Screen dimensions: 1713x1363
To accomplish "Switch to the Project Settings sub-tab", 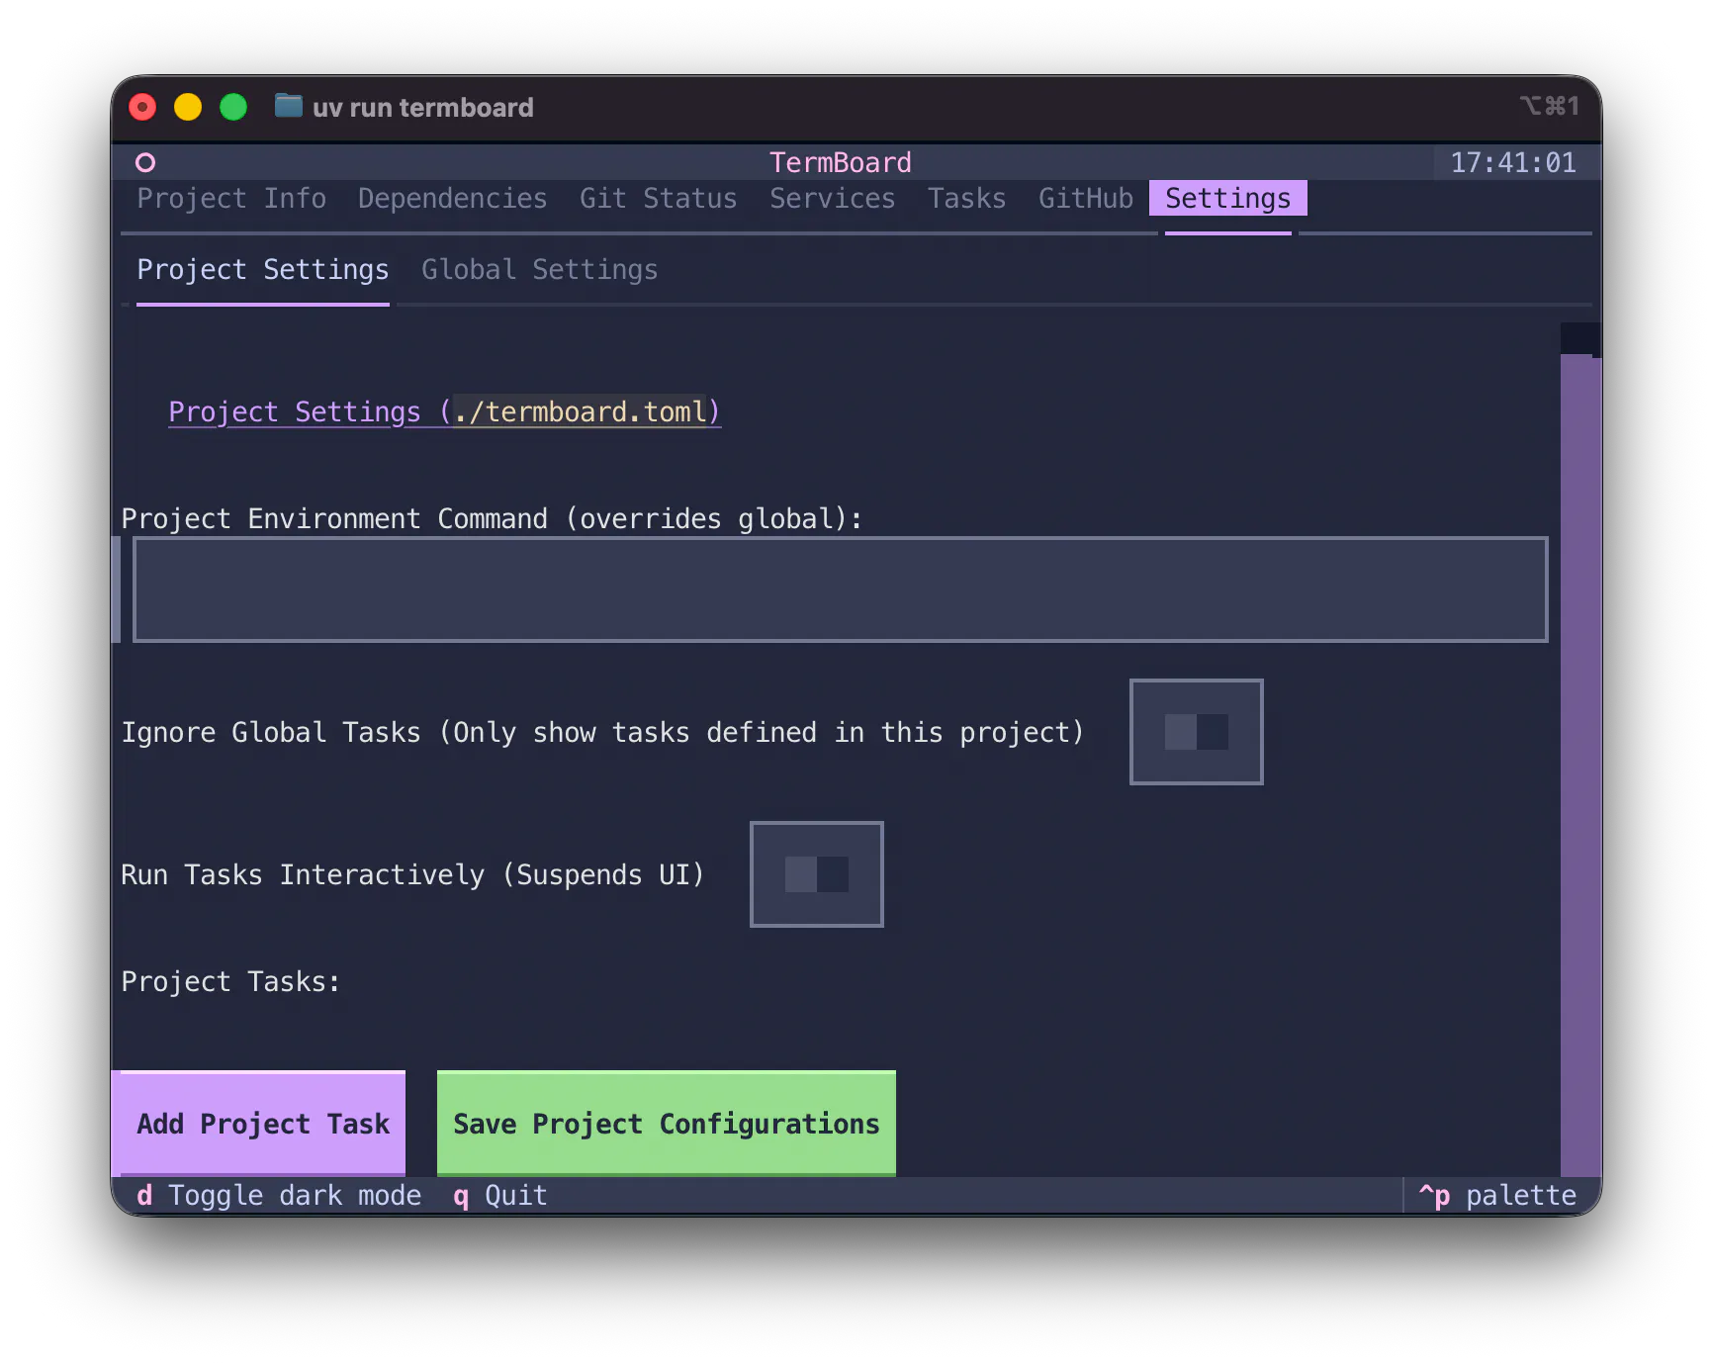I will coord(263,269).
